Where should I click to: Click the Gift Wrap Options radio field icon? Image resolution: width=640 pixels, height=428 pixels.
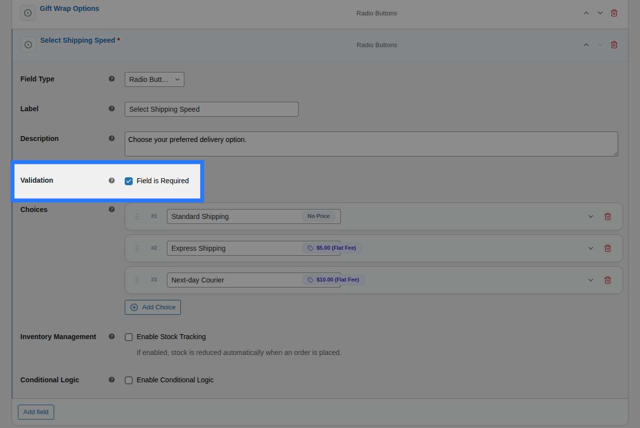[28, 13]
